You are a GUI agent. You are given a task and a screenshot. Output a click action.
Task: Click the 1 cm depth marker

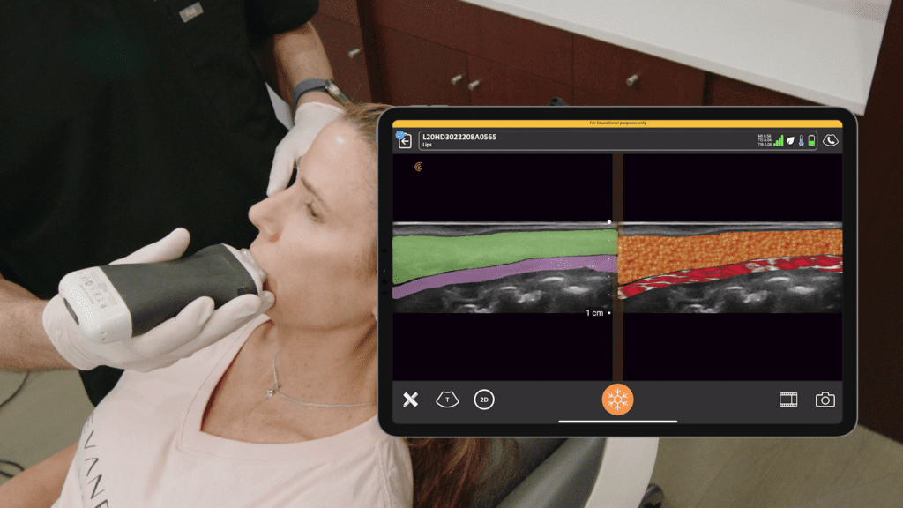click(595, 313)
